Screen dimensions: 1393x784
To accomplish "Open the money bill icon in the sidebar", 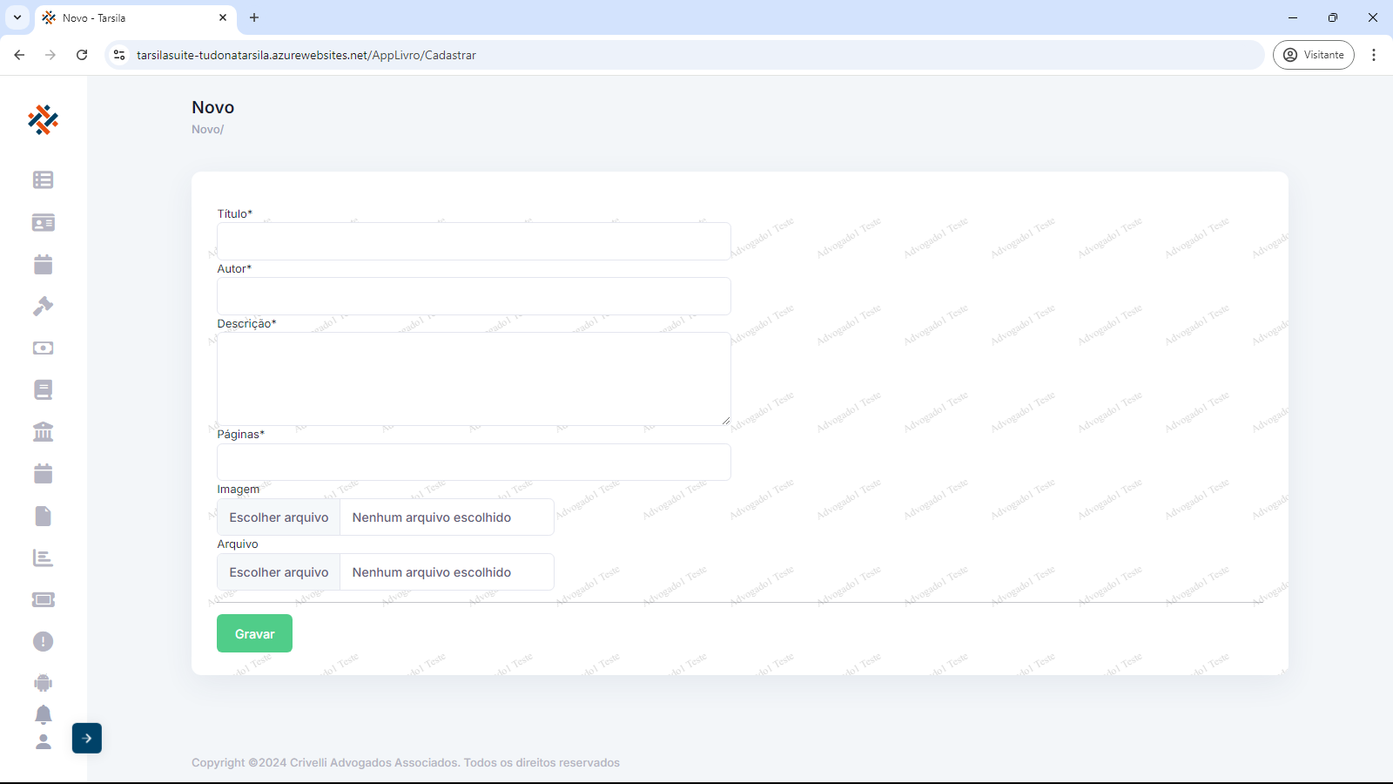I will pos(43,348).
